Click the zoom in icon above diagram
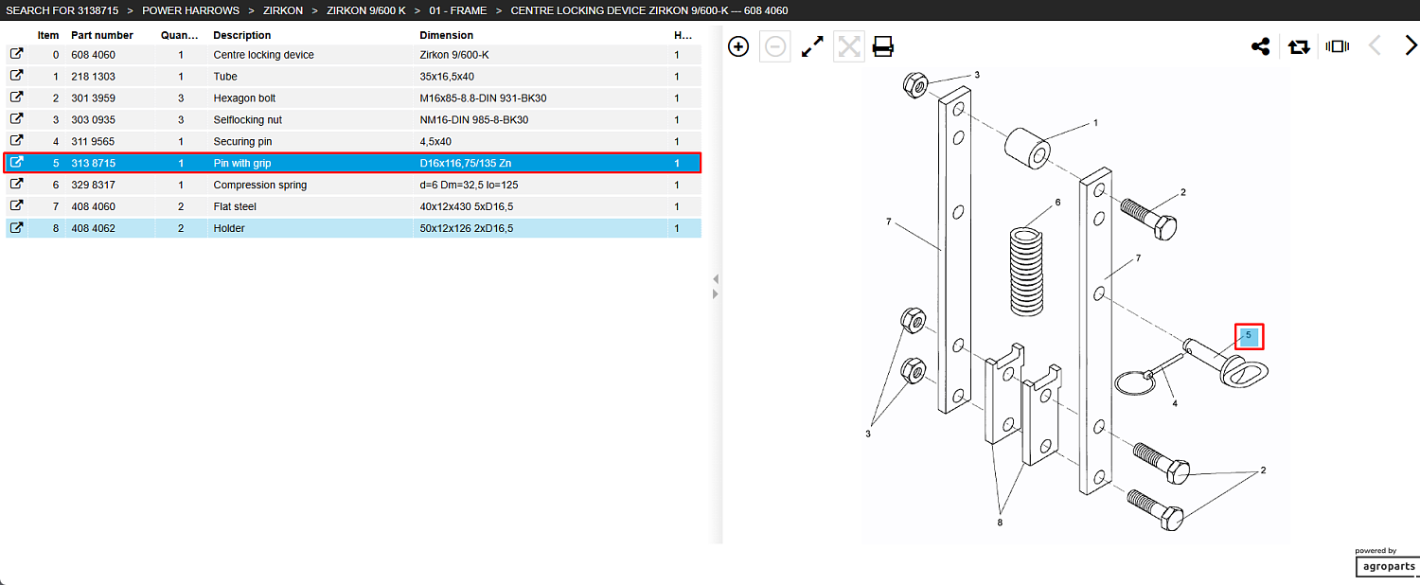This screenshot has height=585, width=1420. [738, 46]
